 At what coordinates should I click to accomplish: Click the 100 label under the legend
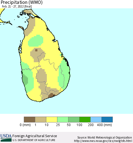(x=79, y=125)
